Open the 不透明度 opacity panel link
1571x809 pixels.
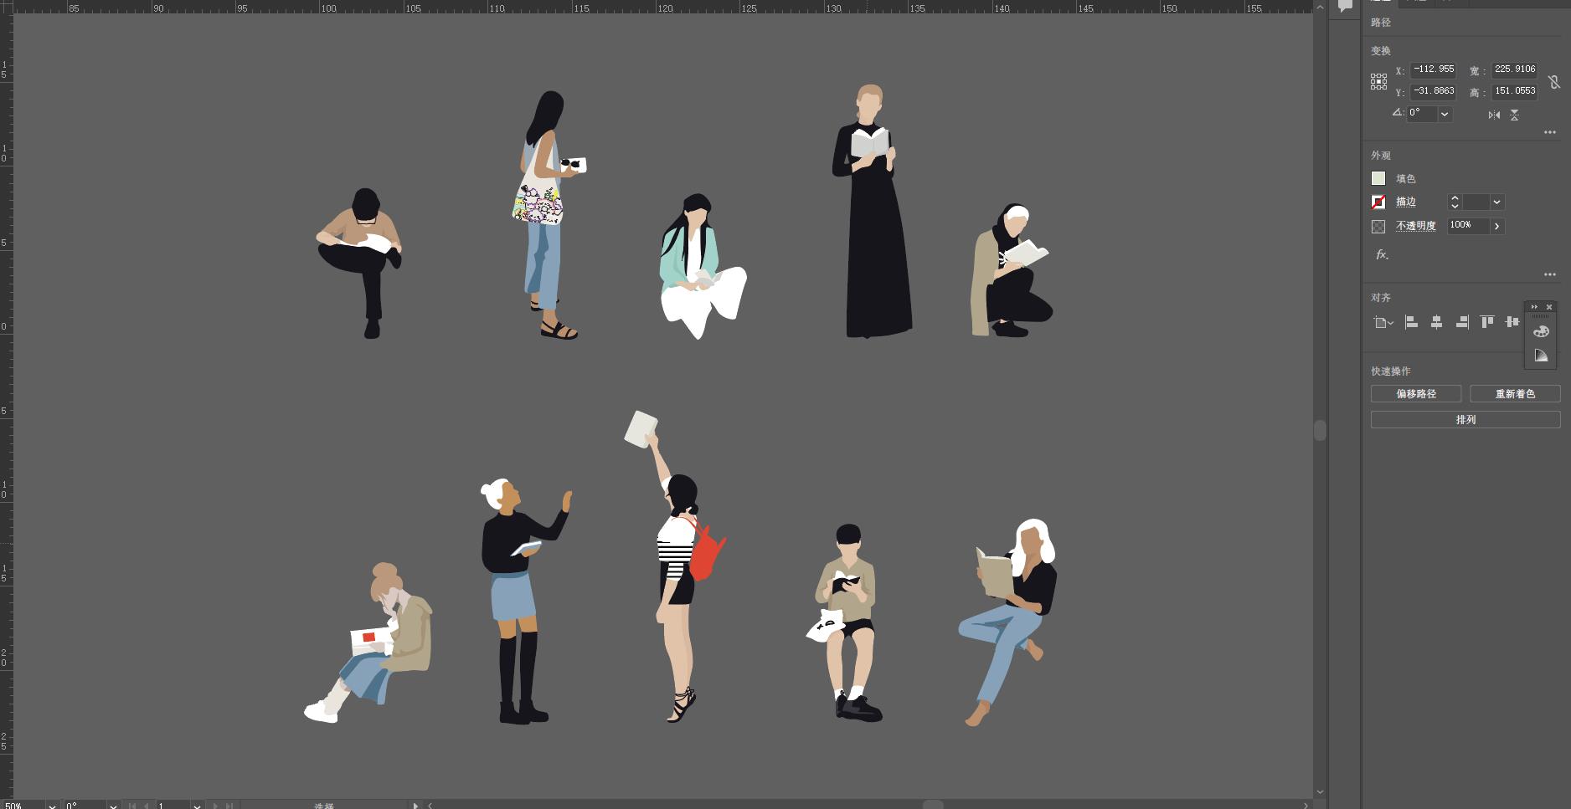coord(1416,226)
